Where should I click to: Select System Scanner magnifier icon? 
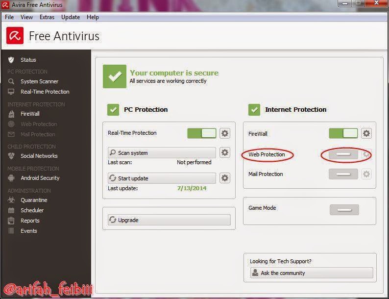11,81
